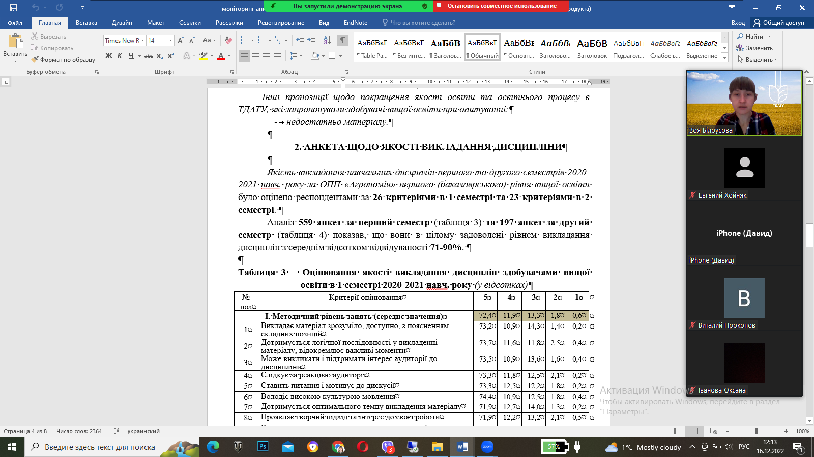Open the change case 'Aa' dropdown
Viewport: 814px width, 457px height.
[x=209, y=40]
